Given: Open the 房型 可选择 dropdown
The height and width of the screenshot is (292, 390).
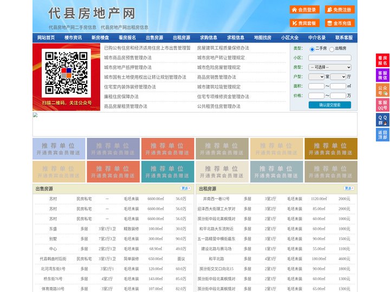Looking at the screenshot, I should coord(330,67).
